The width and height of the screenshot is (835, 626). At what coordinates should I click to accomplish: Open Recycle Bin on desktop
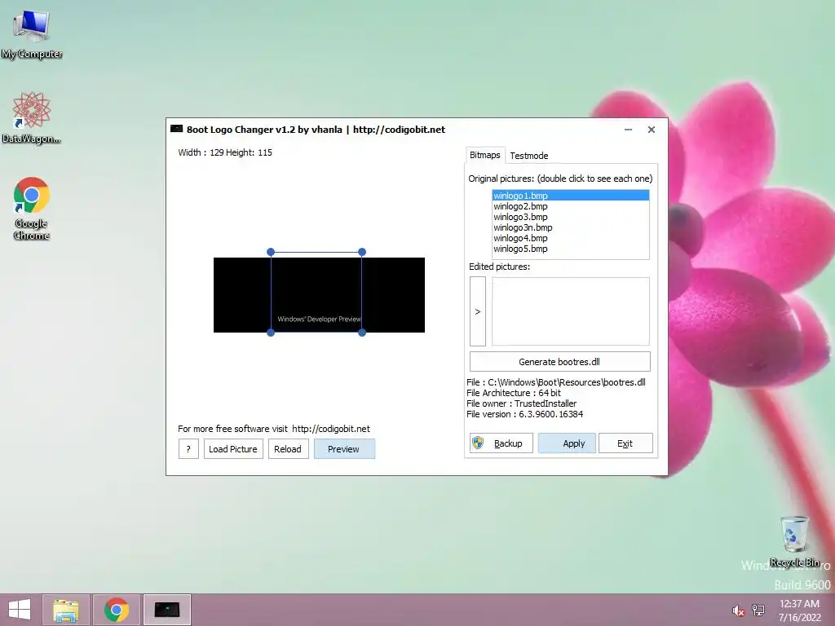click(x=794, y=542)
